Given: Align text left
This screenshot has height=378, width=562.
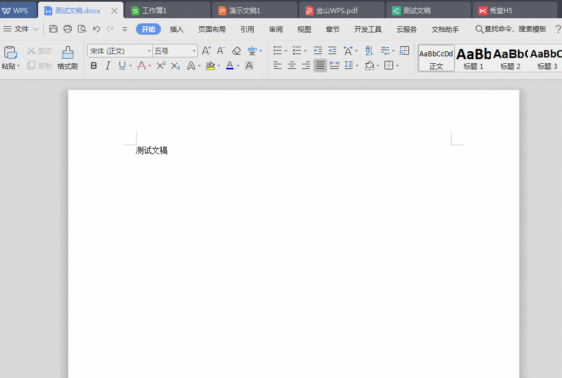Looking at the screenshot, I should [x=277, y=65].
